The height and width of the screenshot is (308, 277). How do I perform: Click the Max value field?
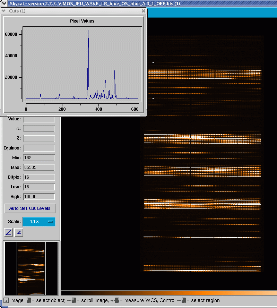(x=39, y=168)
